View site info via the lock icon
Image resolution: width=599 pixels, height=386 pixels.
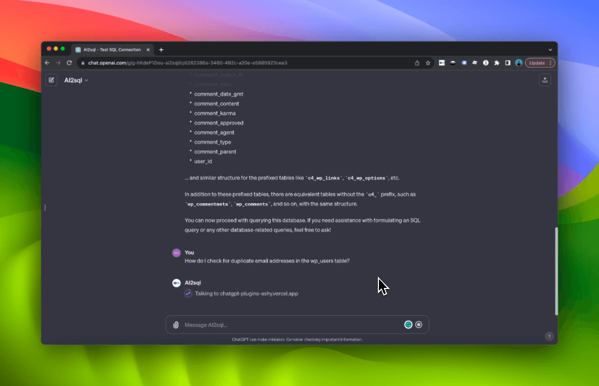[83, 63]
